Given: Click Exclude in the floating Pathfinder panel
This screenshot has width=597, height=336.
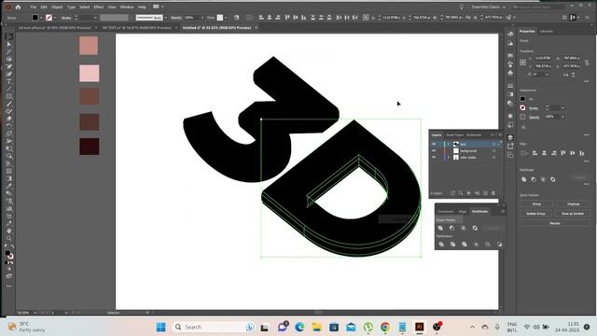Looking at the screenshot, I should tap(475, 228).
